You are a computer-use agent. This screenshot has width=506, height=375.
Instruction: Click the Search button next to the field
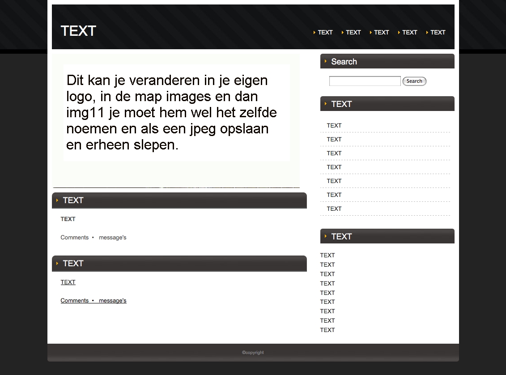pyautogui.click(x=414, y=81)
